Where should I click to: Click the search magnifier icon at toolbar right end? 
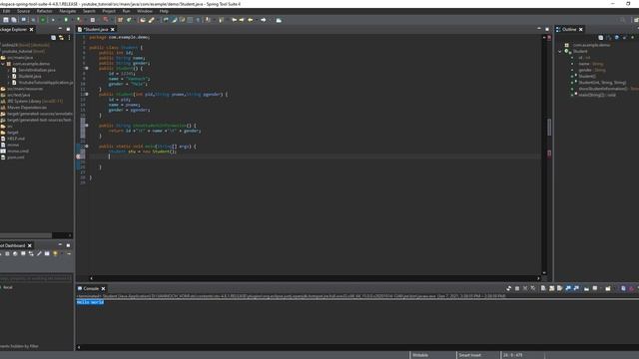(622, 20)
